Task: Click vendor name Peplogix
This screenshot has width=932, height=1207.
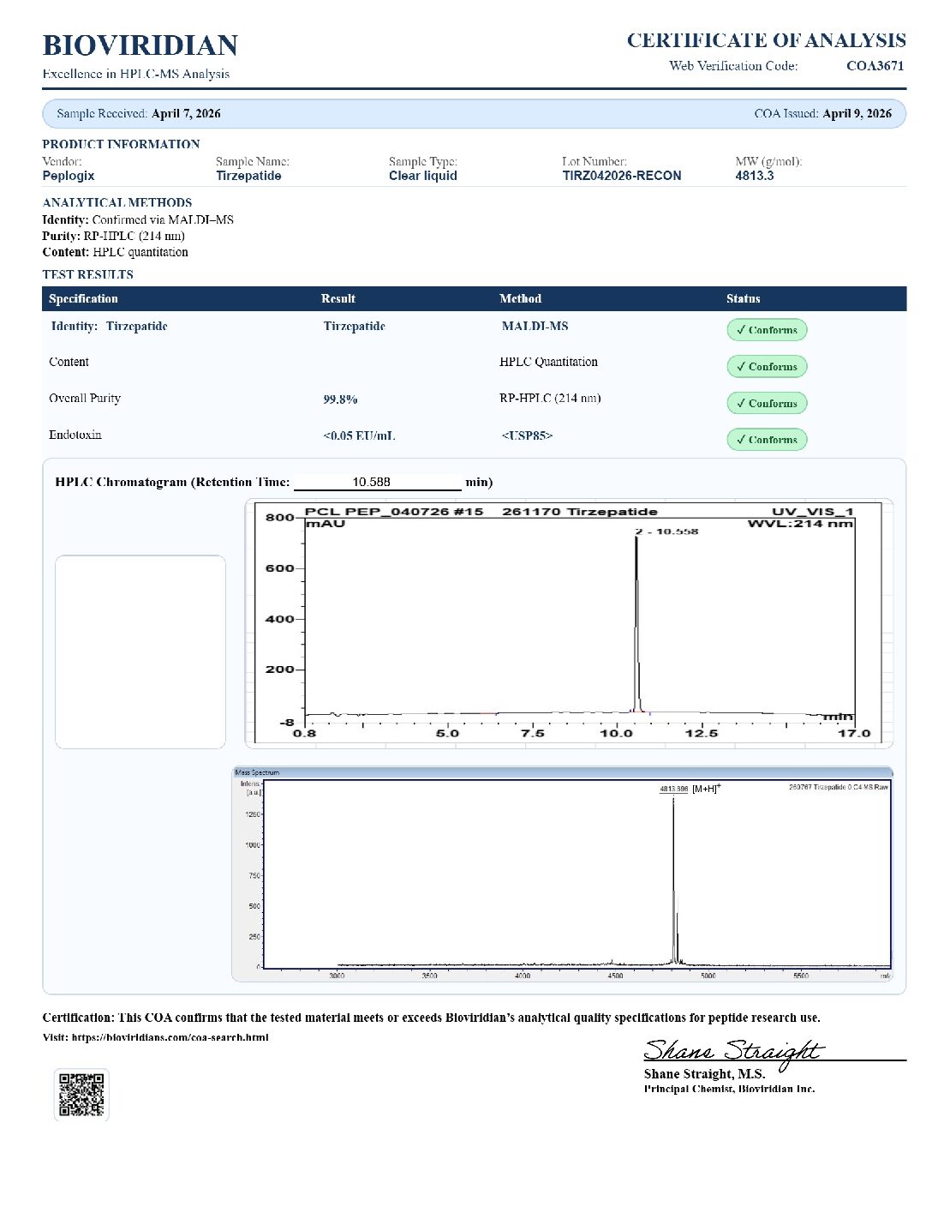Action: click(69, 176)
